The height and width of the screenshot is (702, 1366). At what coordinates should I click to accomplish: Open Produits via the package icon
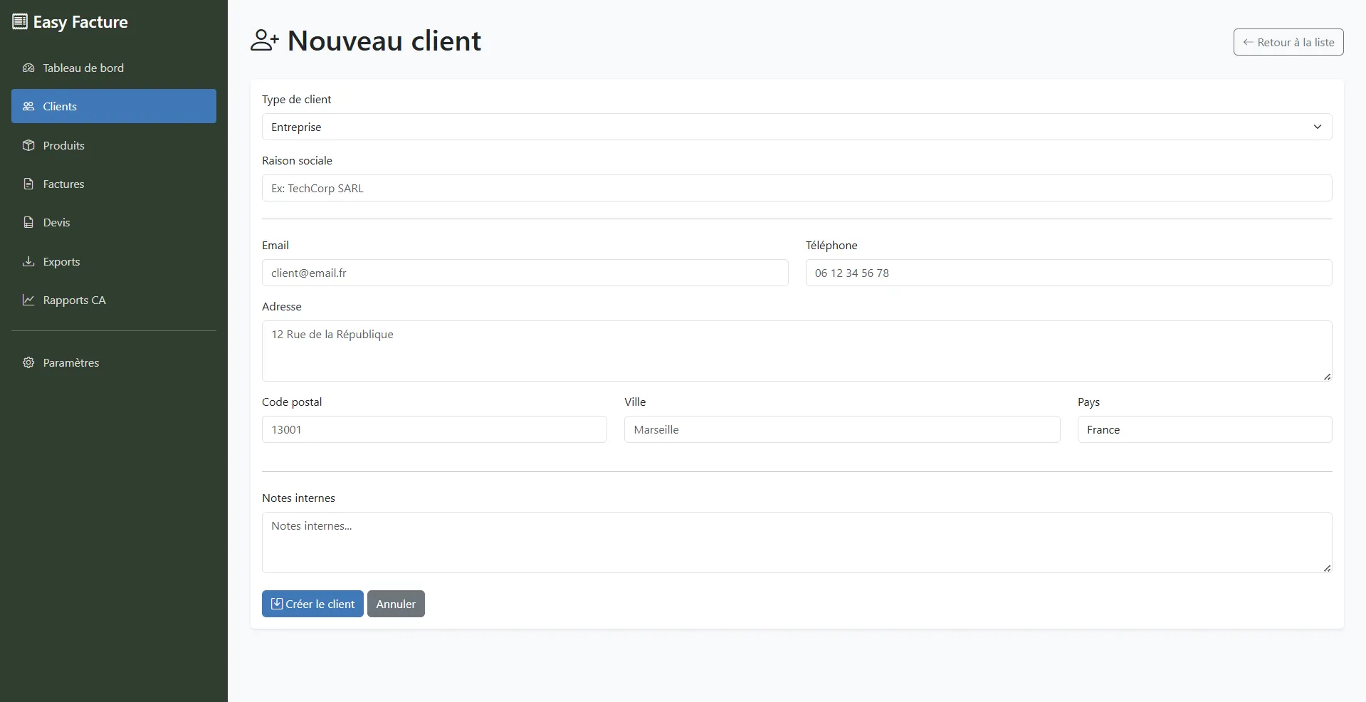pos(28,145)
